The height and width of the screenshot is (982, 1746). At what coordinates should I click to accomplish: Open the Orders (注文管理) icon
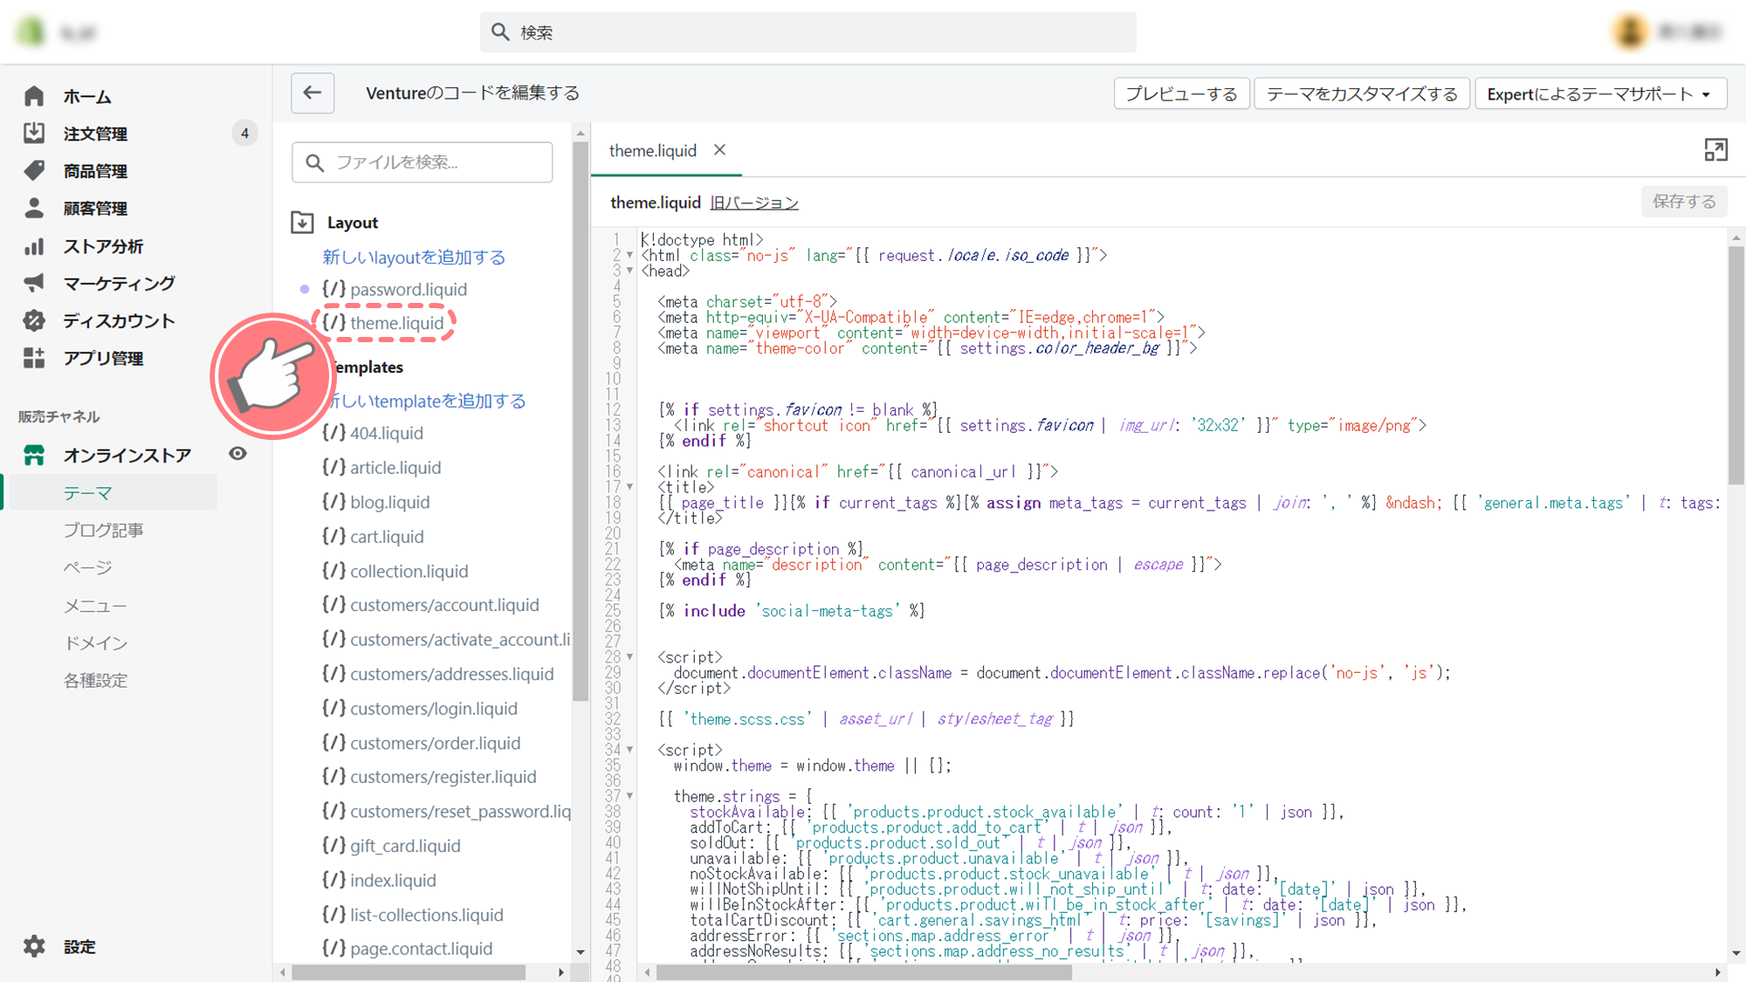(34, 133)
